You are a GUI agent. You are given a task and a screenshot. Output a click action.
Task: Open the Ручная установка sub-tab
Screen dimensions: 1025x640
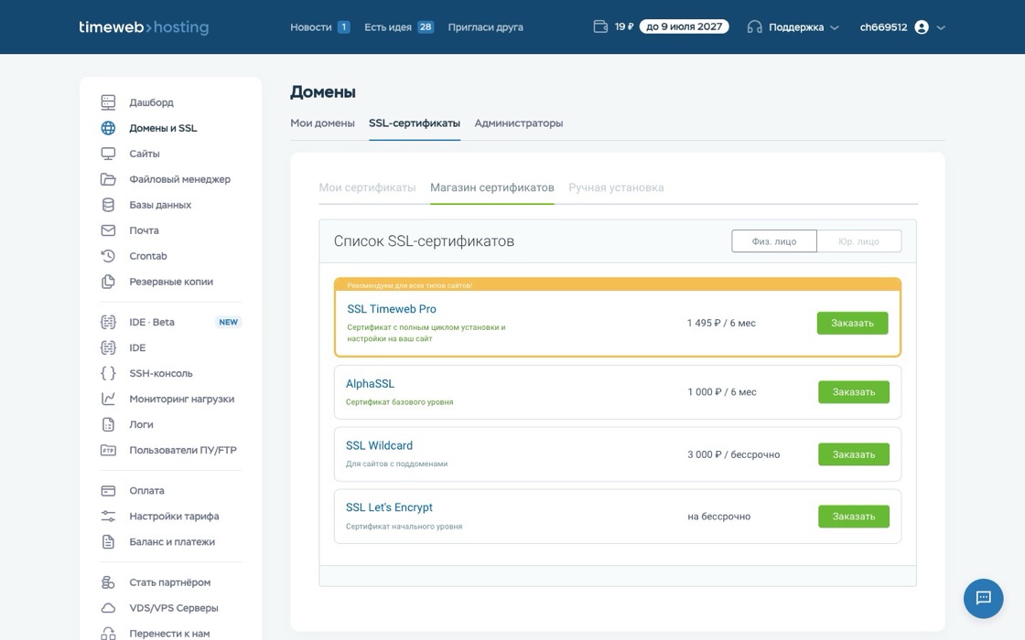[616, 187]
